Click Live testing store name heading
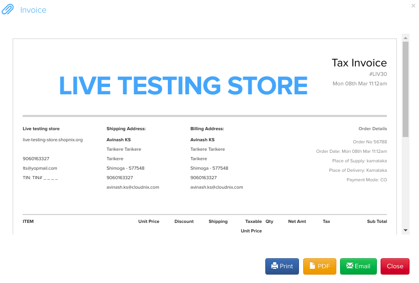419x283 pixels. tap(41, 129)
